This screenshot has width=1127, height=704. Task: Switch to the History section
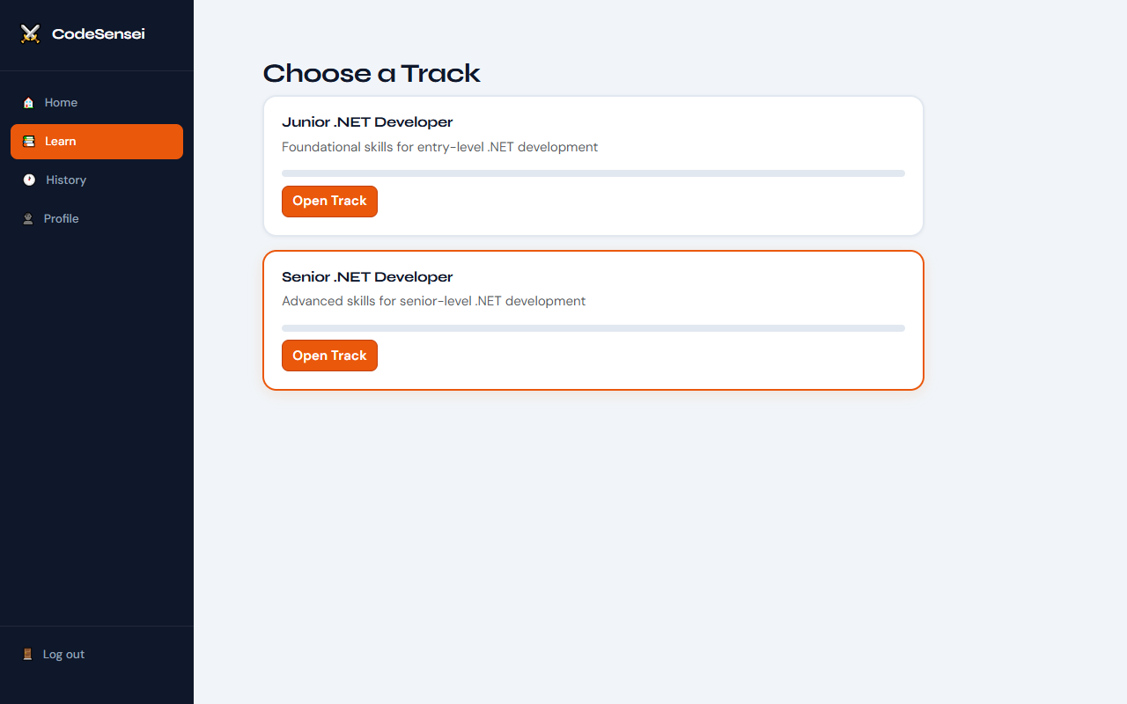click(66, 180)
